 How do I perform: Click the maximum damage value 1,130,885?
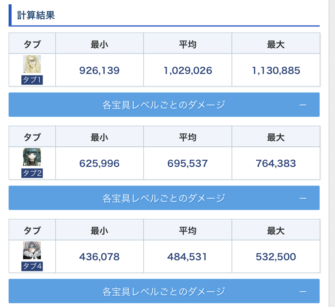[276, 70]
